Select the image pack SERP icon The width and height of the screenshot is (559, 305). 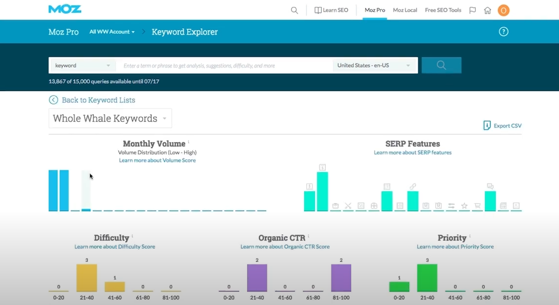[361, 206]
